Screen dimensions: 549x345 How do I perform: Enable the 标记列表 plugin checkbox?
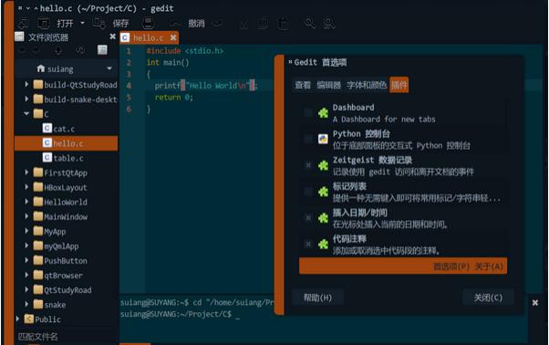308,192
